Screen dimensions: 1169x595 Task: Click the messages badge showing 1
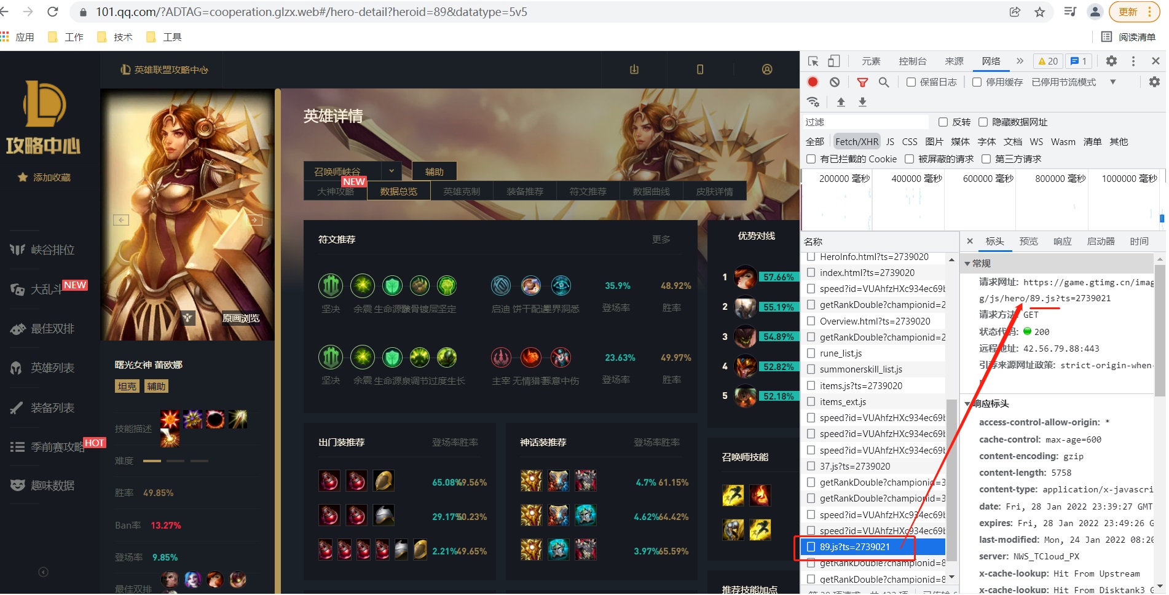pyautogui.click(x=1079, y=61)
